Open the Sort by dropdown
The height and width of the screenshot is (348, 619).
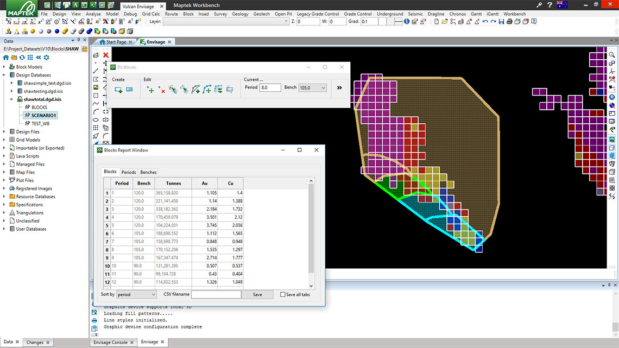point(136,295)
